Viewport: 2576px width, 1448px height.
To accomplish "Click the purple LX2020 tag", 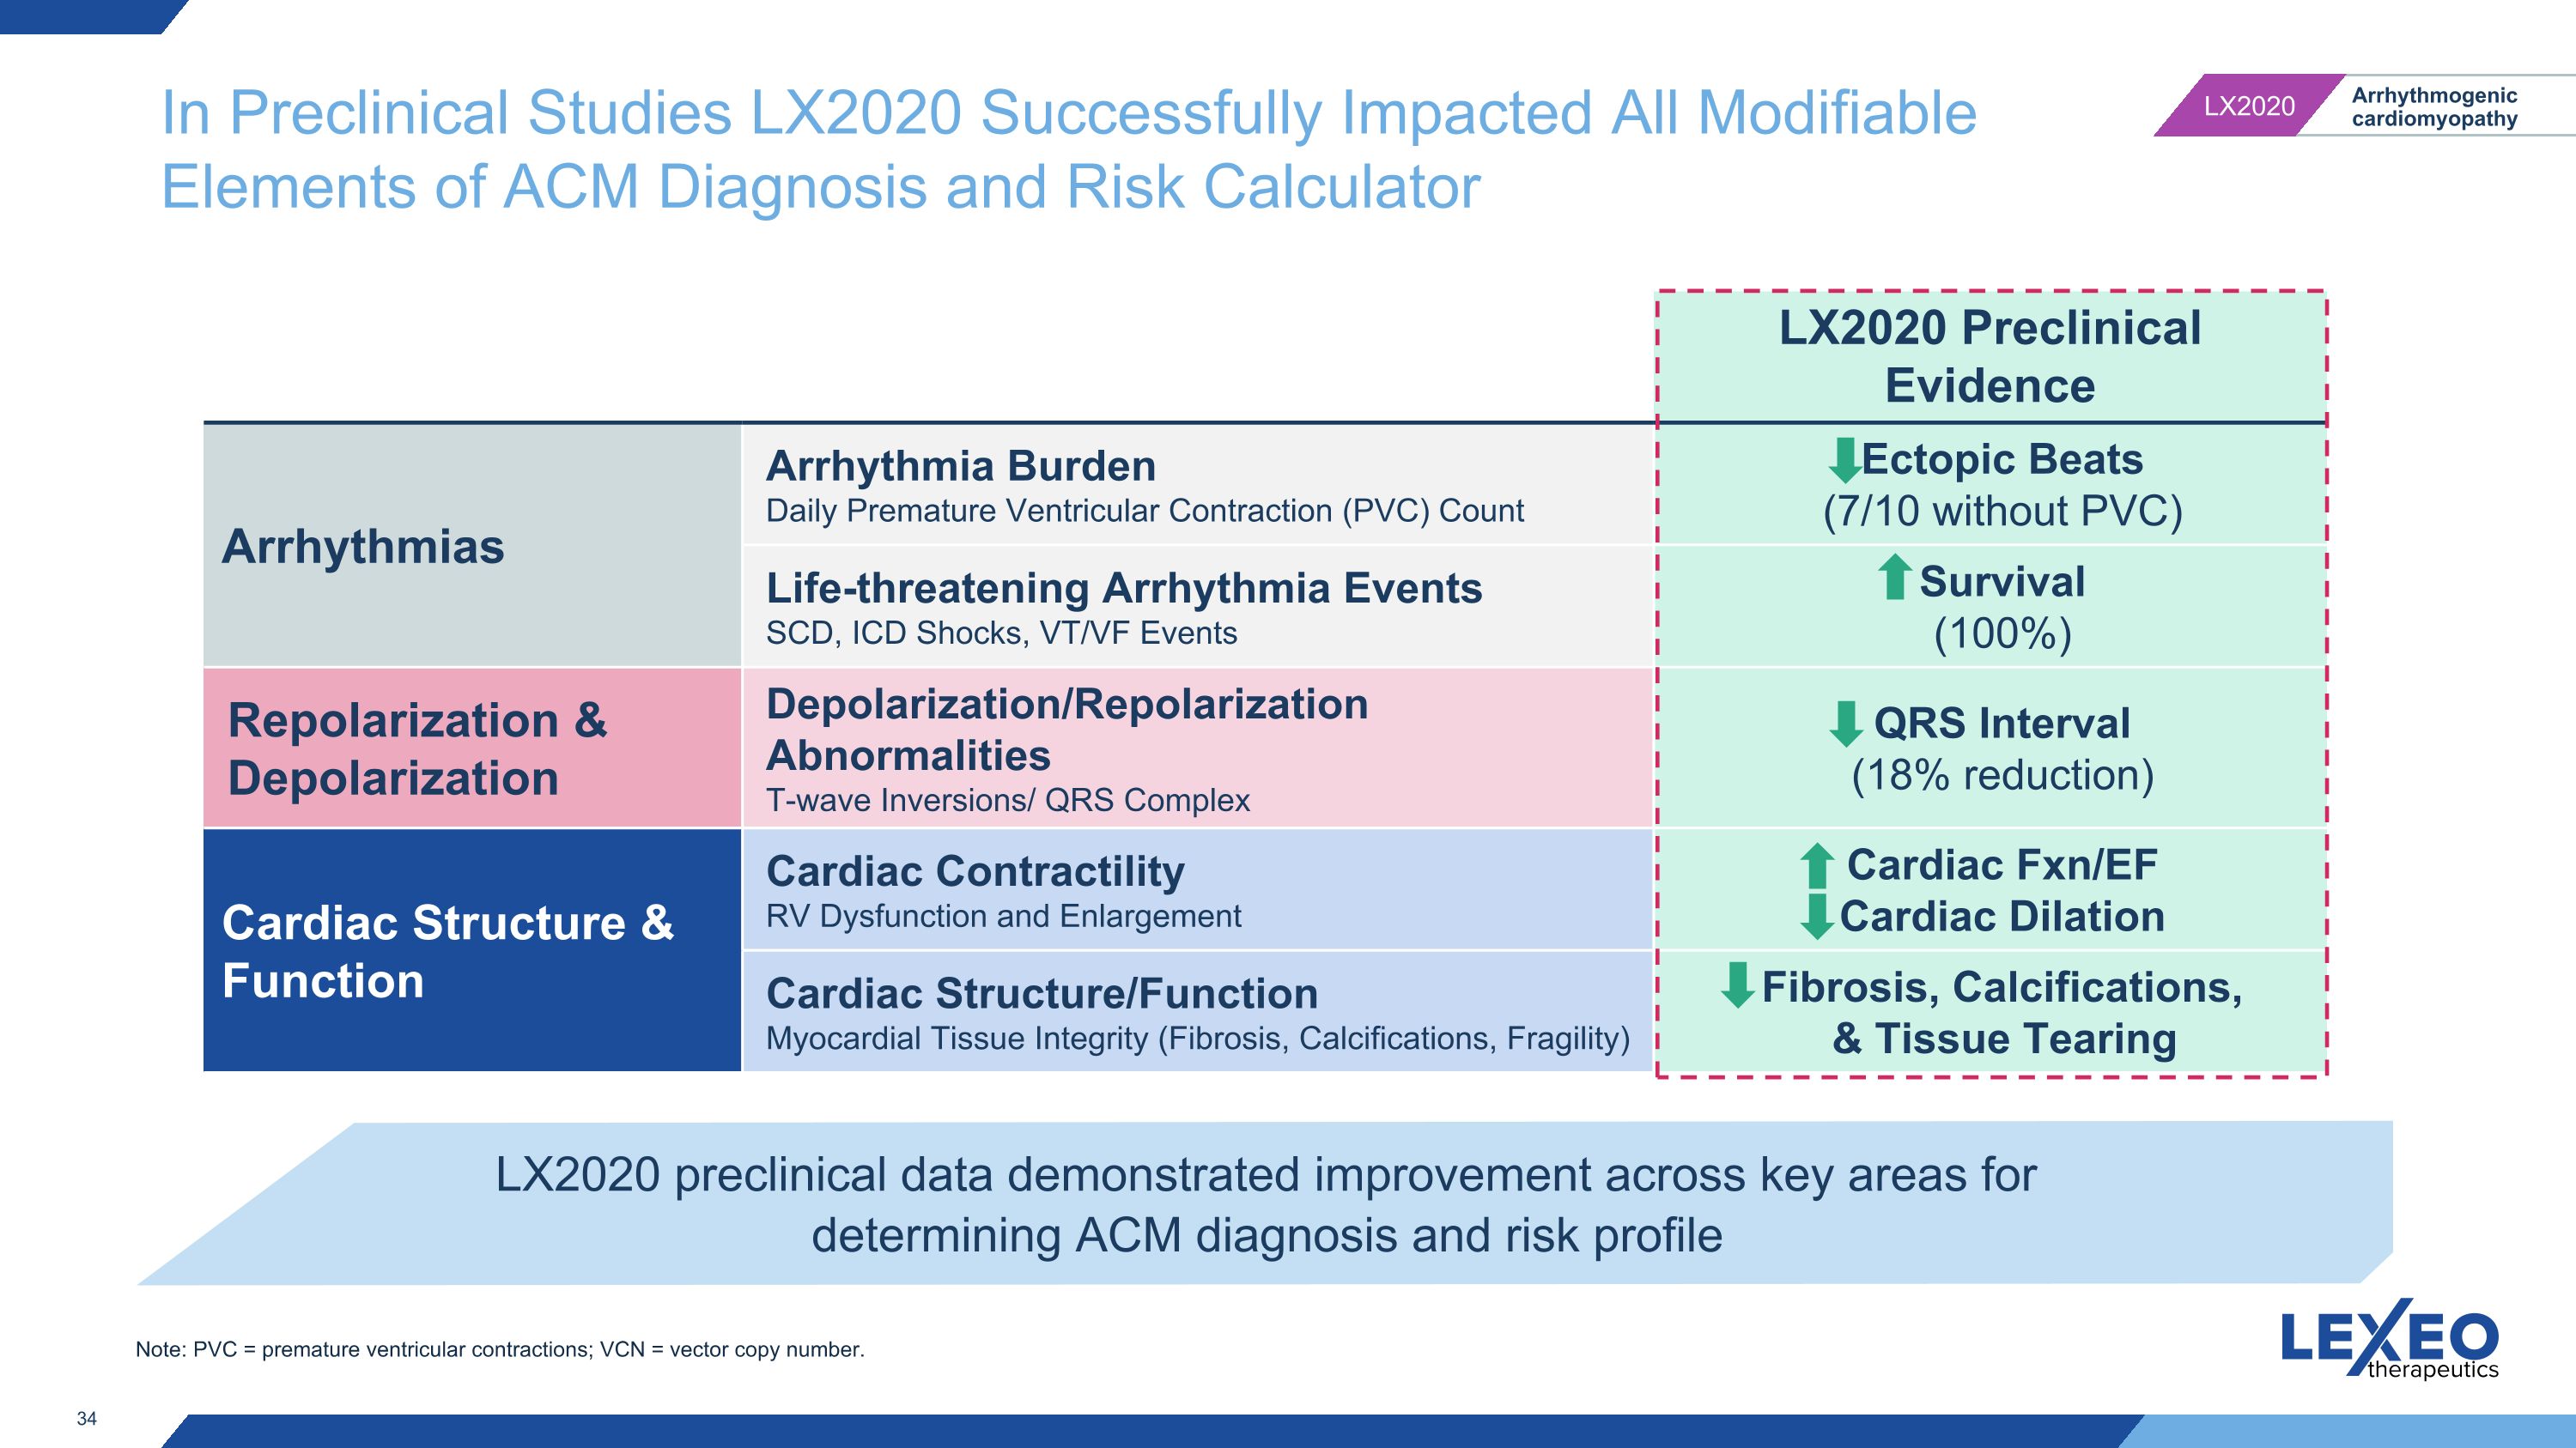I will (2248, 106).
